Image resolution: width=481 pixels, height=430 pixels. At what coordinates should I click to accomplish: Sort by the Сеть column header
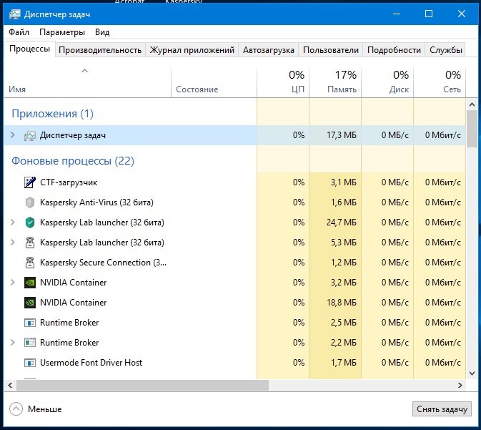pyautogui.click(x=440, y=82)
